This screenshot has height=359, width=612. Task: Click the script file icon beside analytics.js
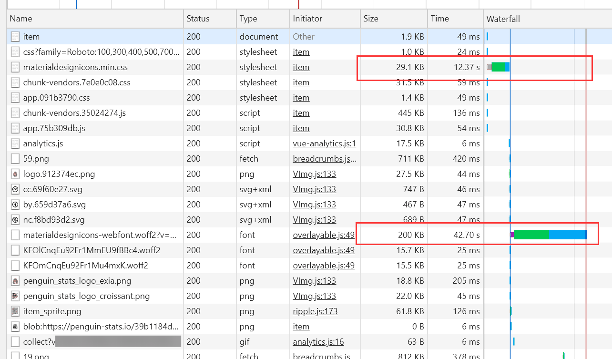pyautogui.click(x=15, y=143)
